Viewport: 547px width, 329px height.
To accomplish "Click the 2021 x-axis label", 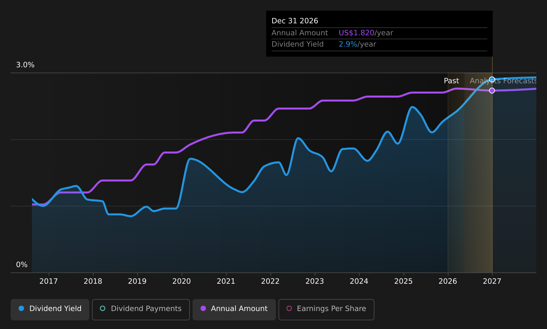I will pos(226,281).
